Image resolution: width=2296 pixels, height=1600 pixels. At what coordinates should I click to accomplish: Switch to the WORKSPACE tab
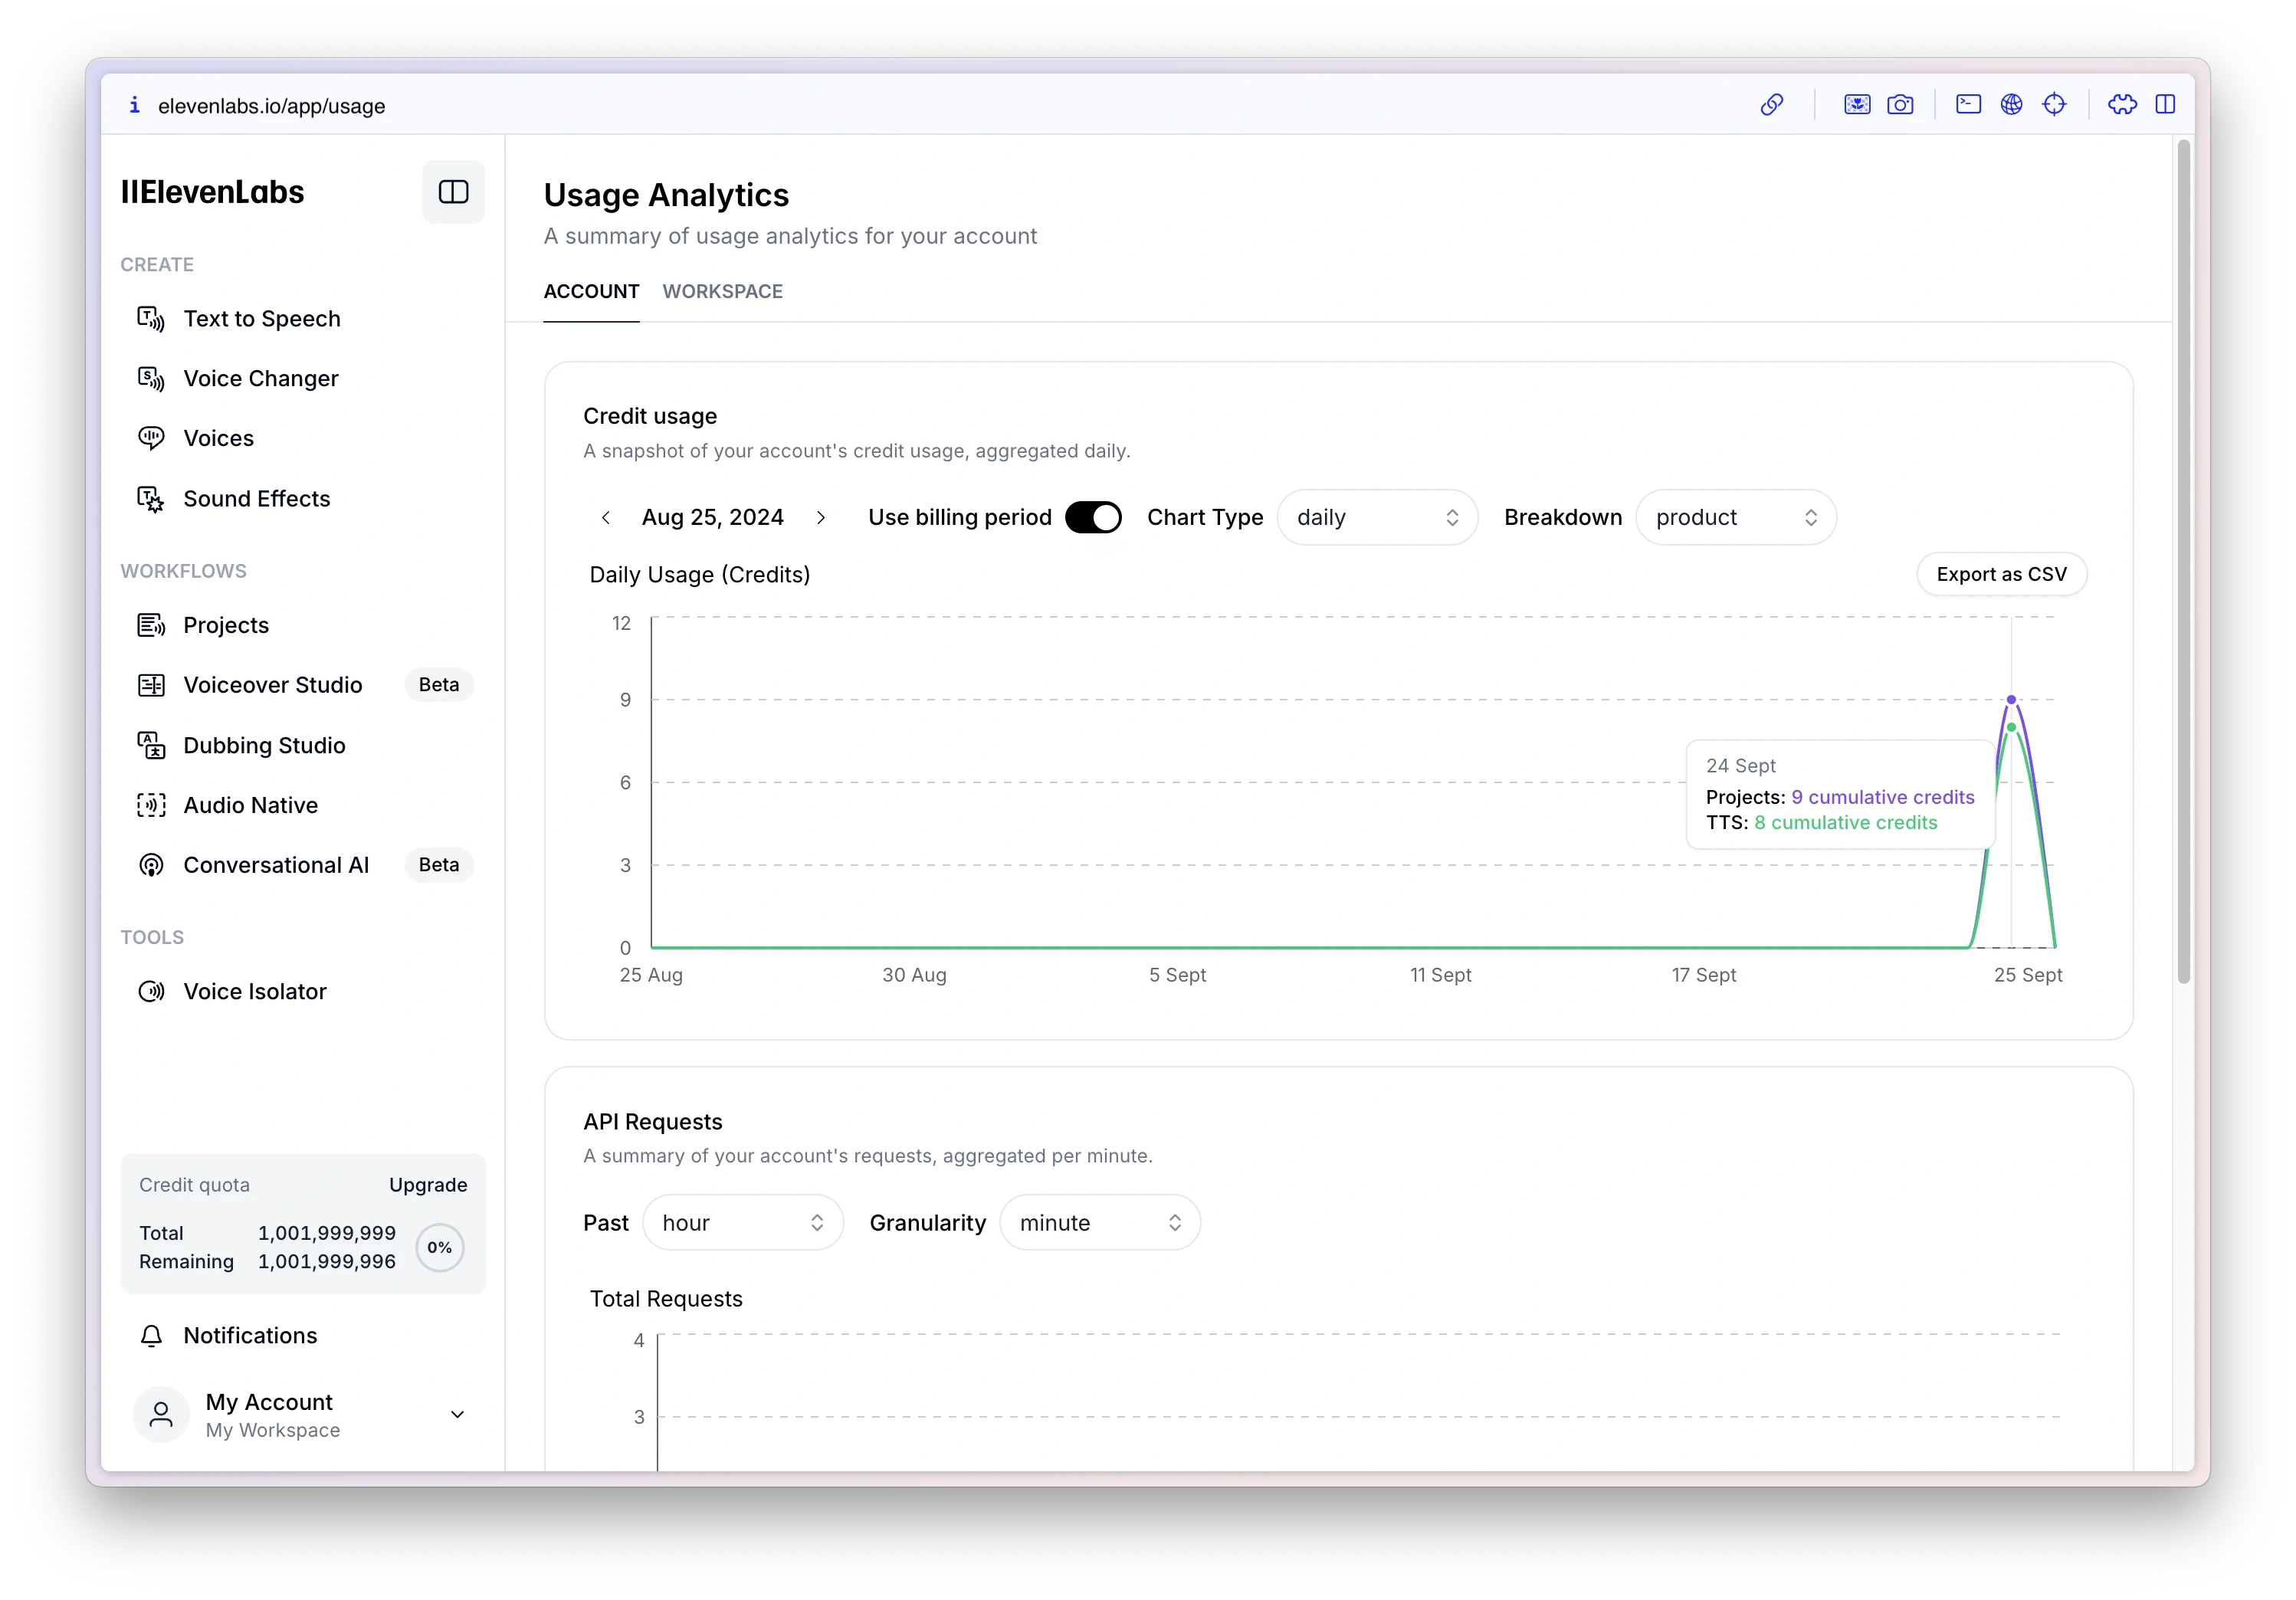pyautogui.click(x=722, y=291)
